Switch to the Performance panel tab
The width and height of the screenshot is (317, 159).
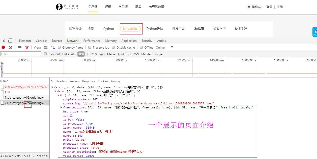[92, 41]
